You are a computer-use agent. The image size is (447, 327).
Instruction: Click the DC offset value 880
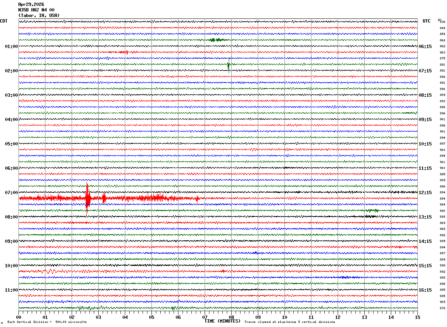click(442, 211)
